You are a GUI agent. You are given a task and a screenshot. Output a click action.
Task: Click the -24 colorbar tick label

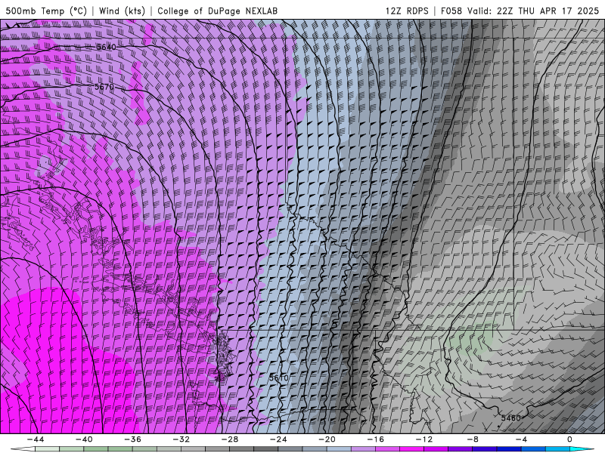point(278,439)
